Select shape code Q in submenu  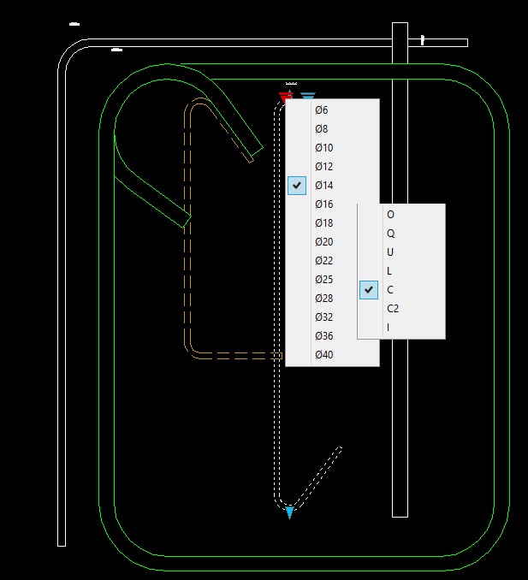click(401, 234)
